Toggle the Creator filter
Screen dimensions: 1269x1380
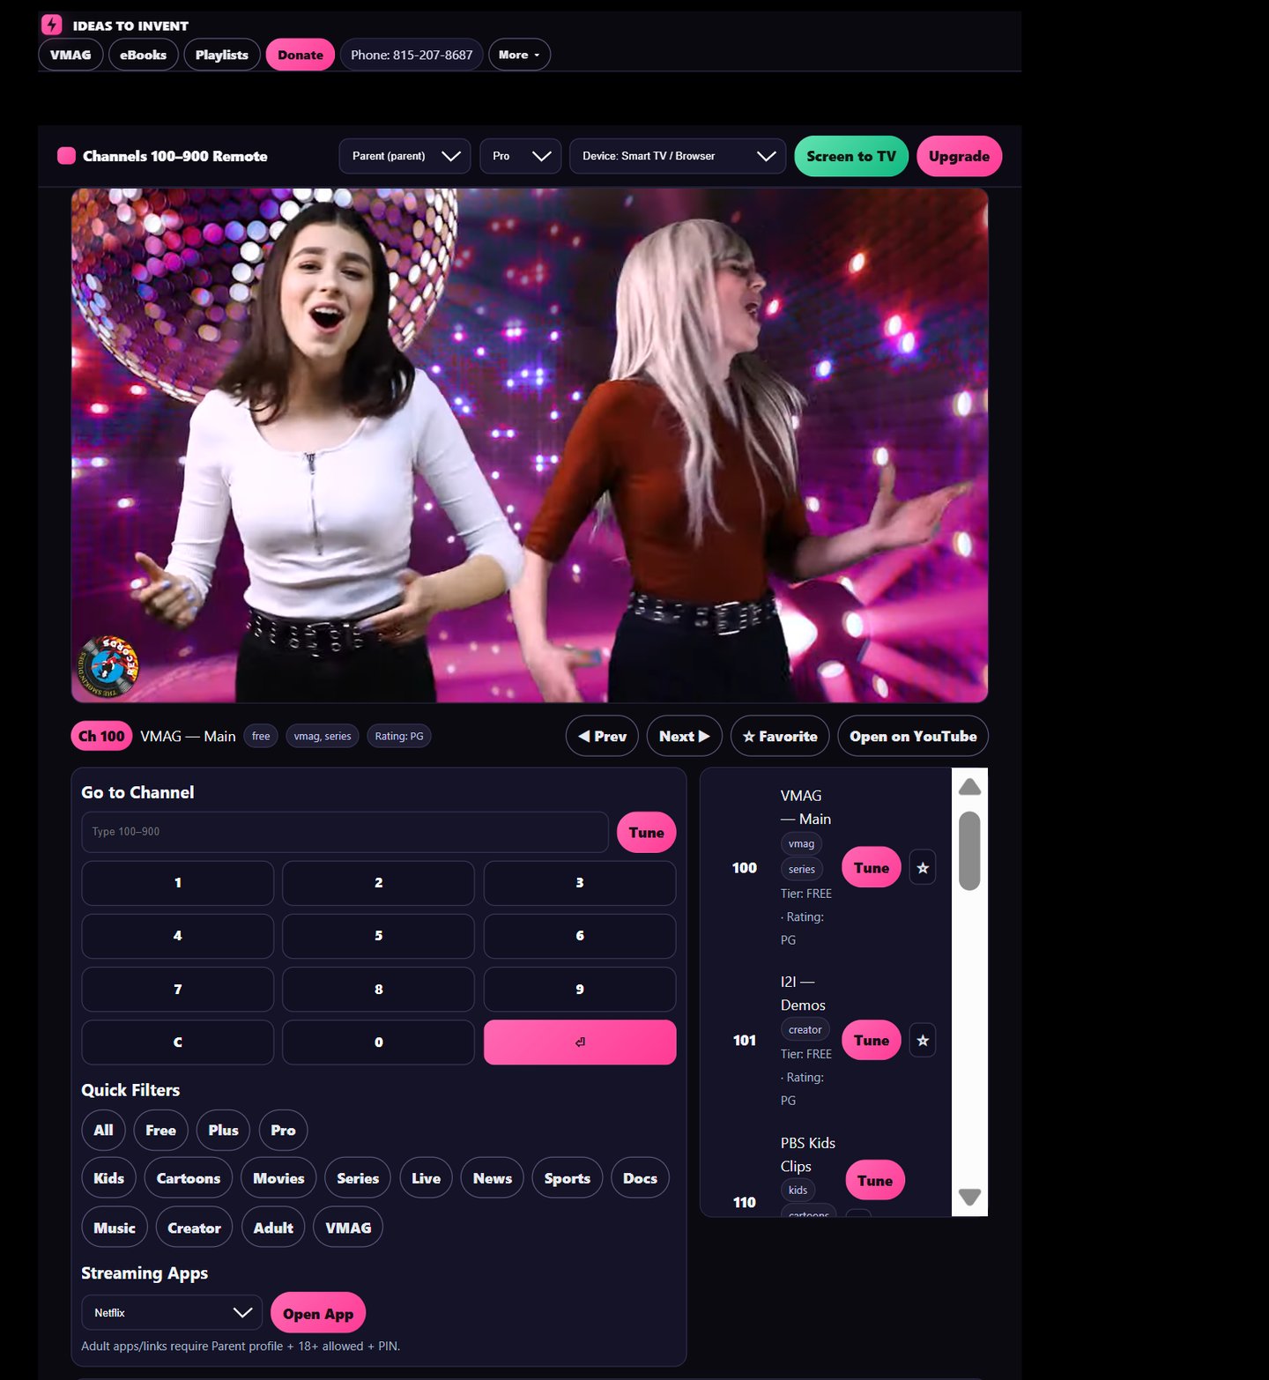pos(194,1228)
